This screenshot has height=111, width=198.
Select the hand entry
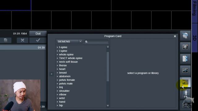tap(62, 102)
